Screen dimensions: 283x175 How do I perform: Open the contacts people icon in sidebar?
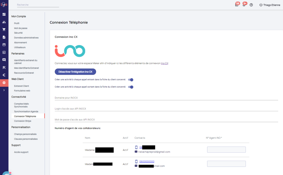tap(4, 22)
